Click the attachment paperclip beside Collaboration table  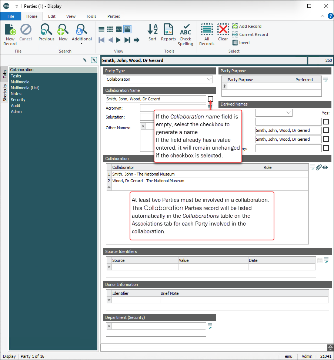[x=318, y=167]
